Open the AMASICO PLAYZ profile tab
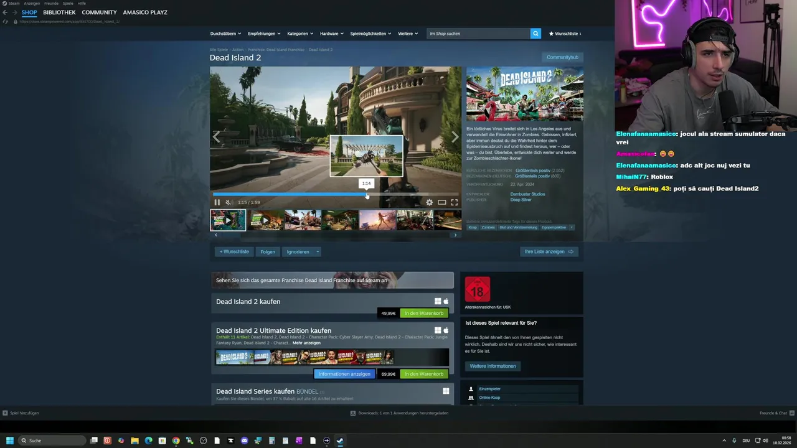This screenshot has width=797, height=448. 145,12
